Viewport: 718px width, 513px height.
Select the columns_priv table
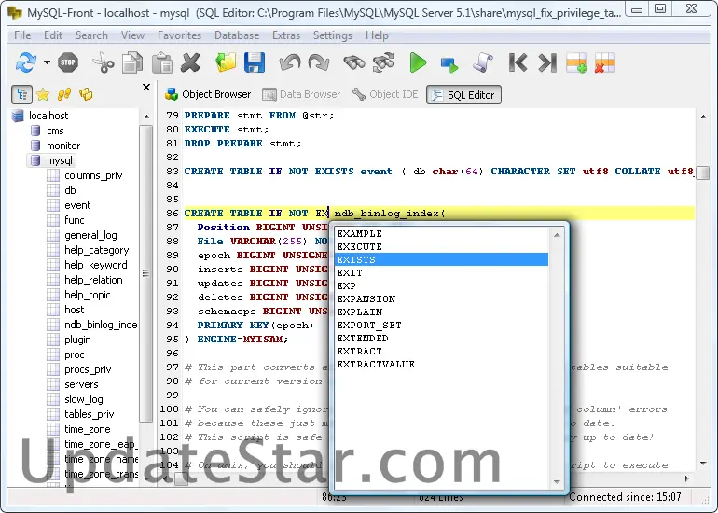tap(93, 175)
